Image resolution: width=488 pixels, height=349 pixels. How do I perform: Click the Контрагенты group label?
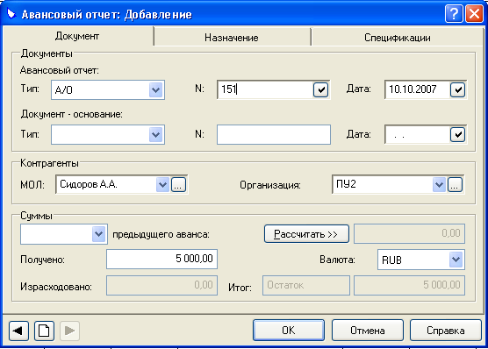49,163
